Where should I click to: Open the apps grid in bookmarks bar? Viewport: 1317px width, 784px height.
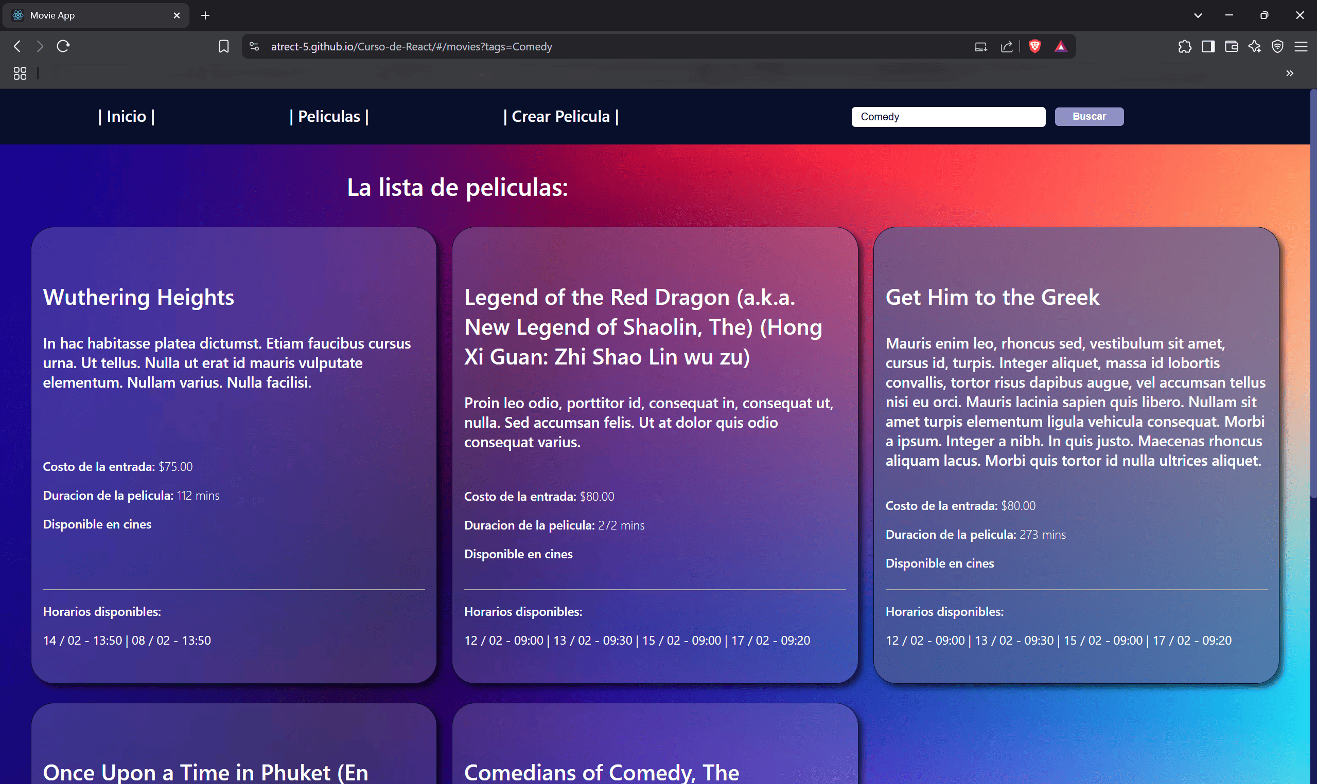coord(20,74)
